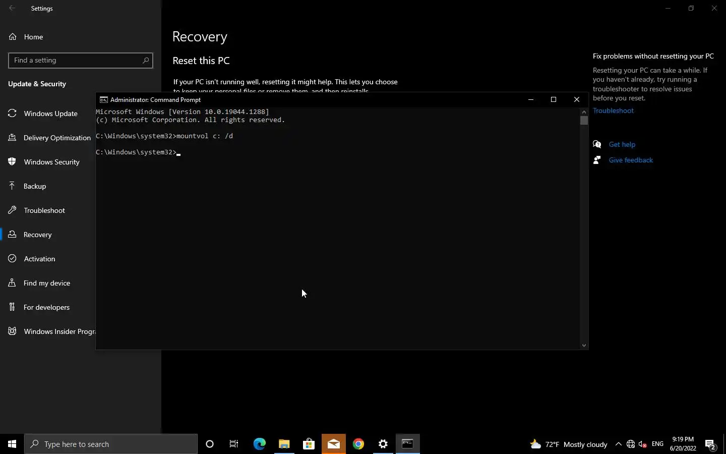Open the clock showing 9:19 PM
Image resolution: width=726 pixels, height=454 pixels.
[683, 444]
